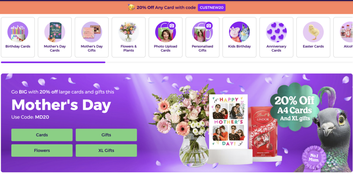The image size is (353, 174).
Task: Click the Lindt Lindor chocolate box image
Action: click(263, 132)
